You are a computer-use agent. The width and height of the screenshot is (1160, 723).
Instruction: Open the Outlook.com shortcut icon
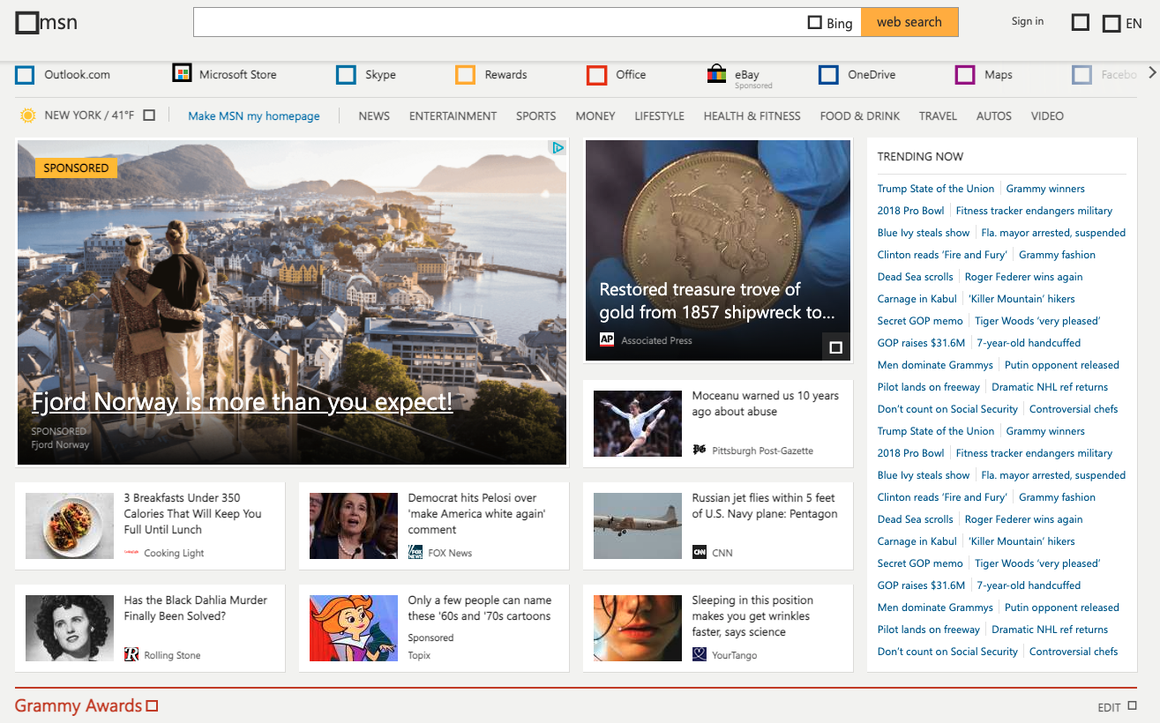click(25, 75)
